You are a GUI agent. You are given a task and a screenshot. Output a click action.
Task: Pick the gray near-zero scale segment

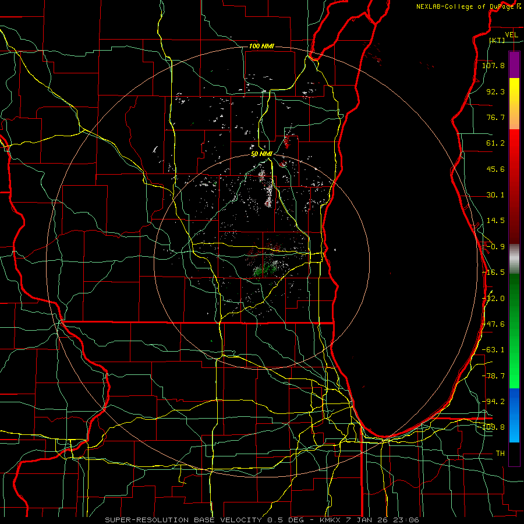(514, 259)
